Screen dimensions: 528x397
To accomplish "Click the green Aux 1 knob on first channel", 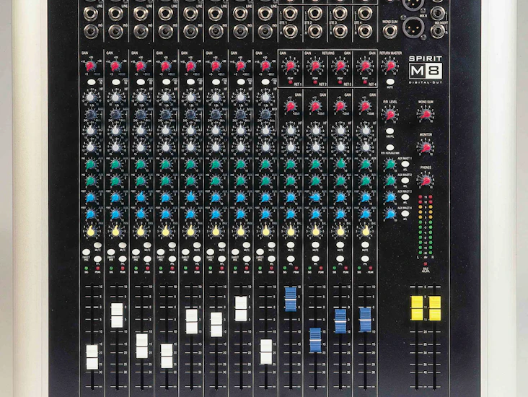I will [90, 164].
